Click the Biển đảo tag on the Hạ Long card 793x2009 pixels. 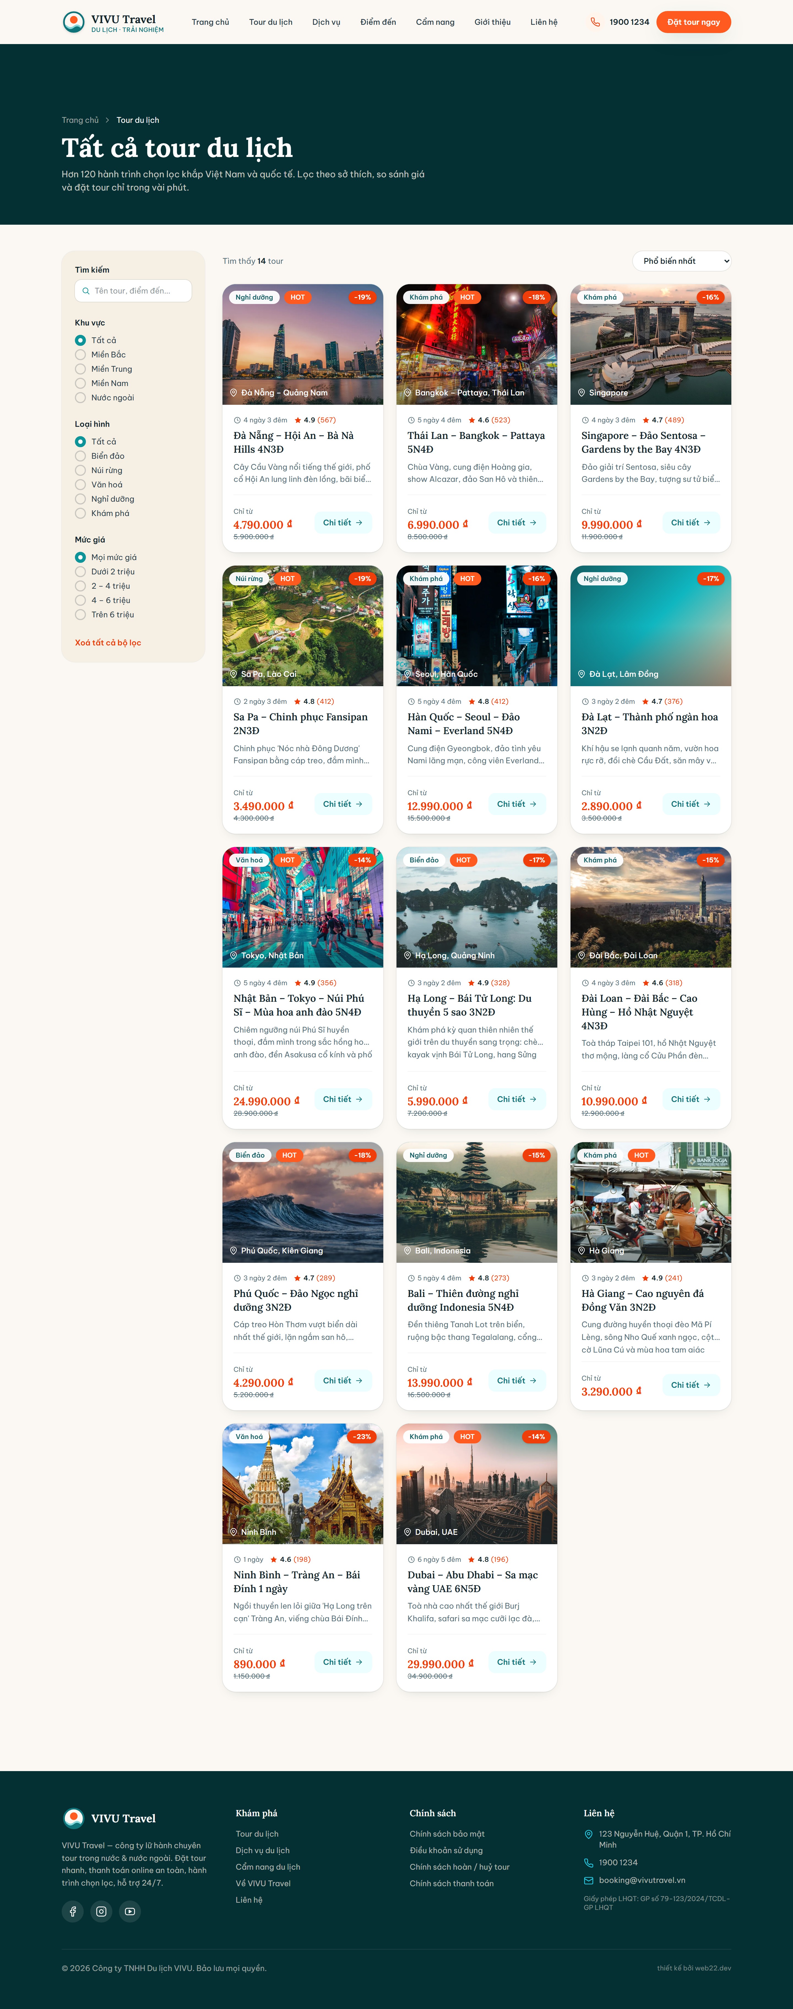tap(424, 860)
